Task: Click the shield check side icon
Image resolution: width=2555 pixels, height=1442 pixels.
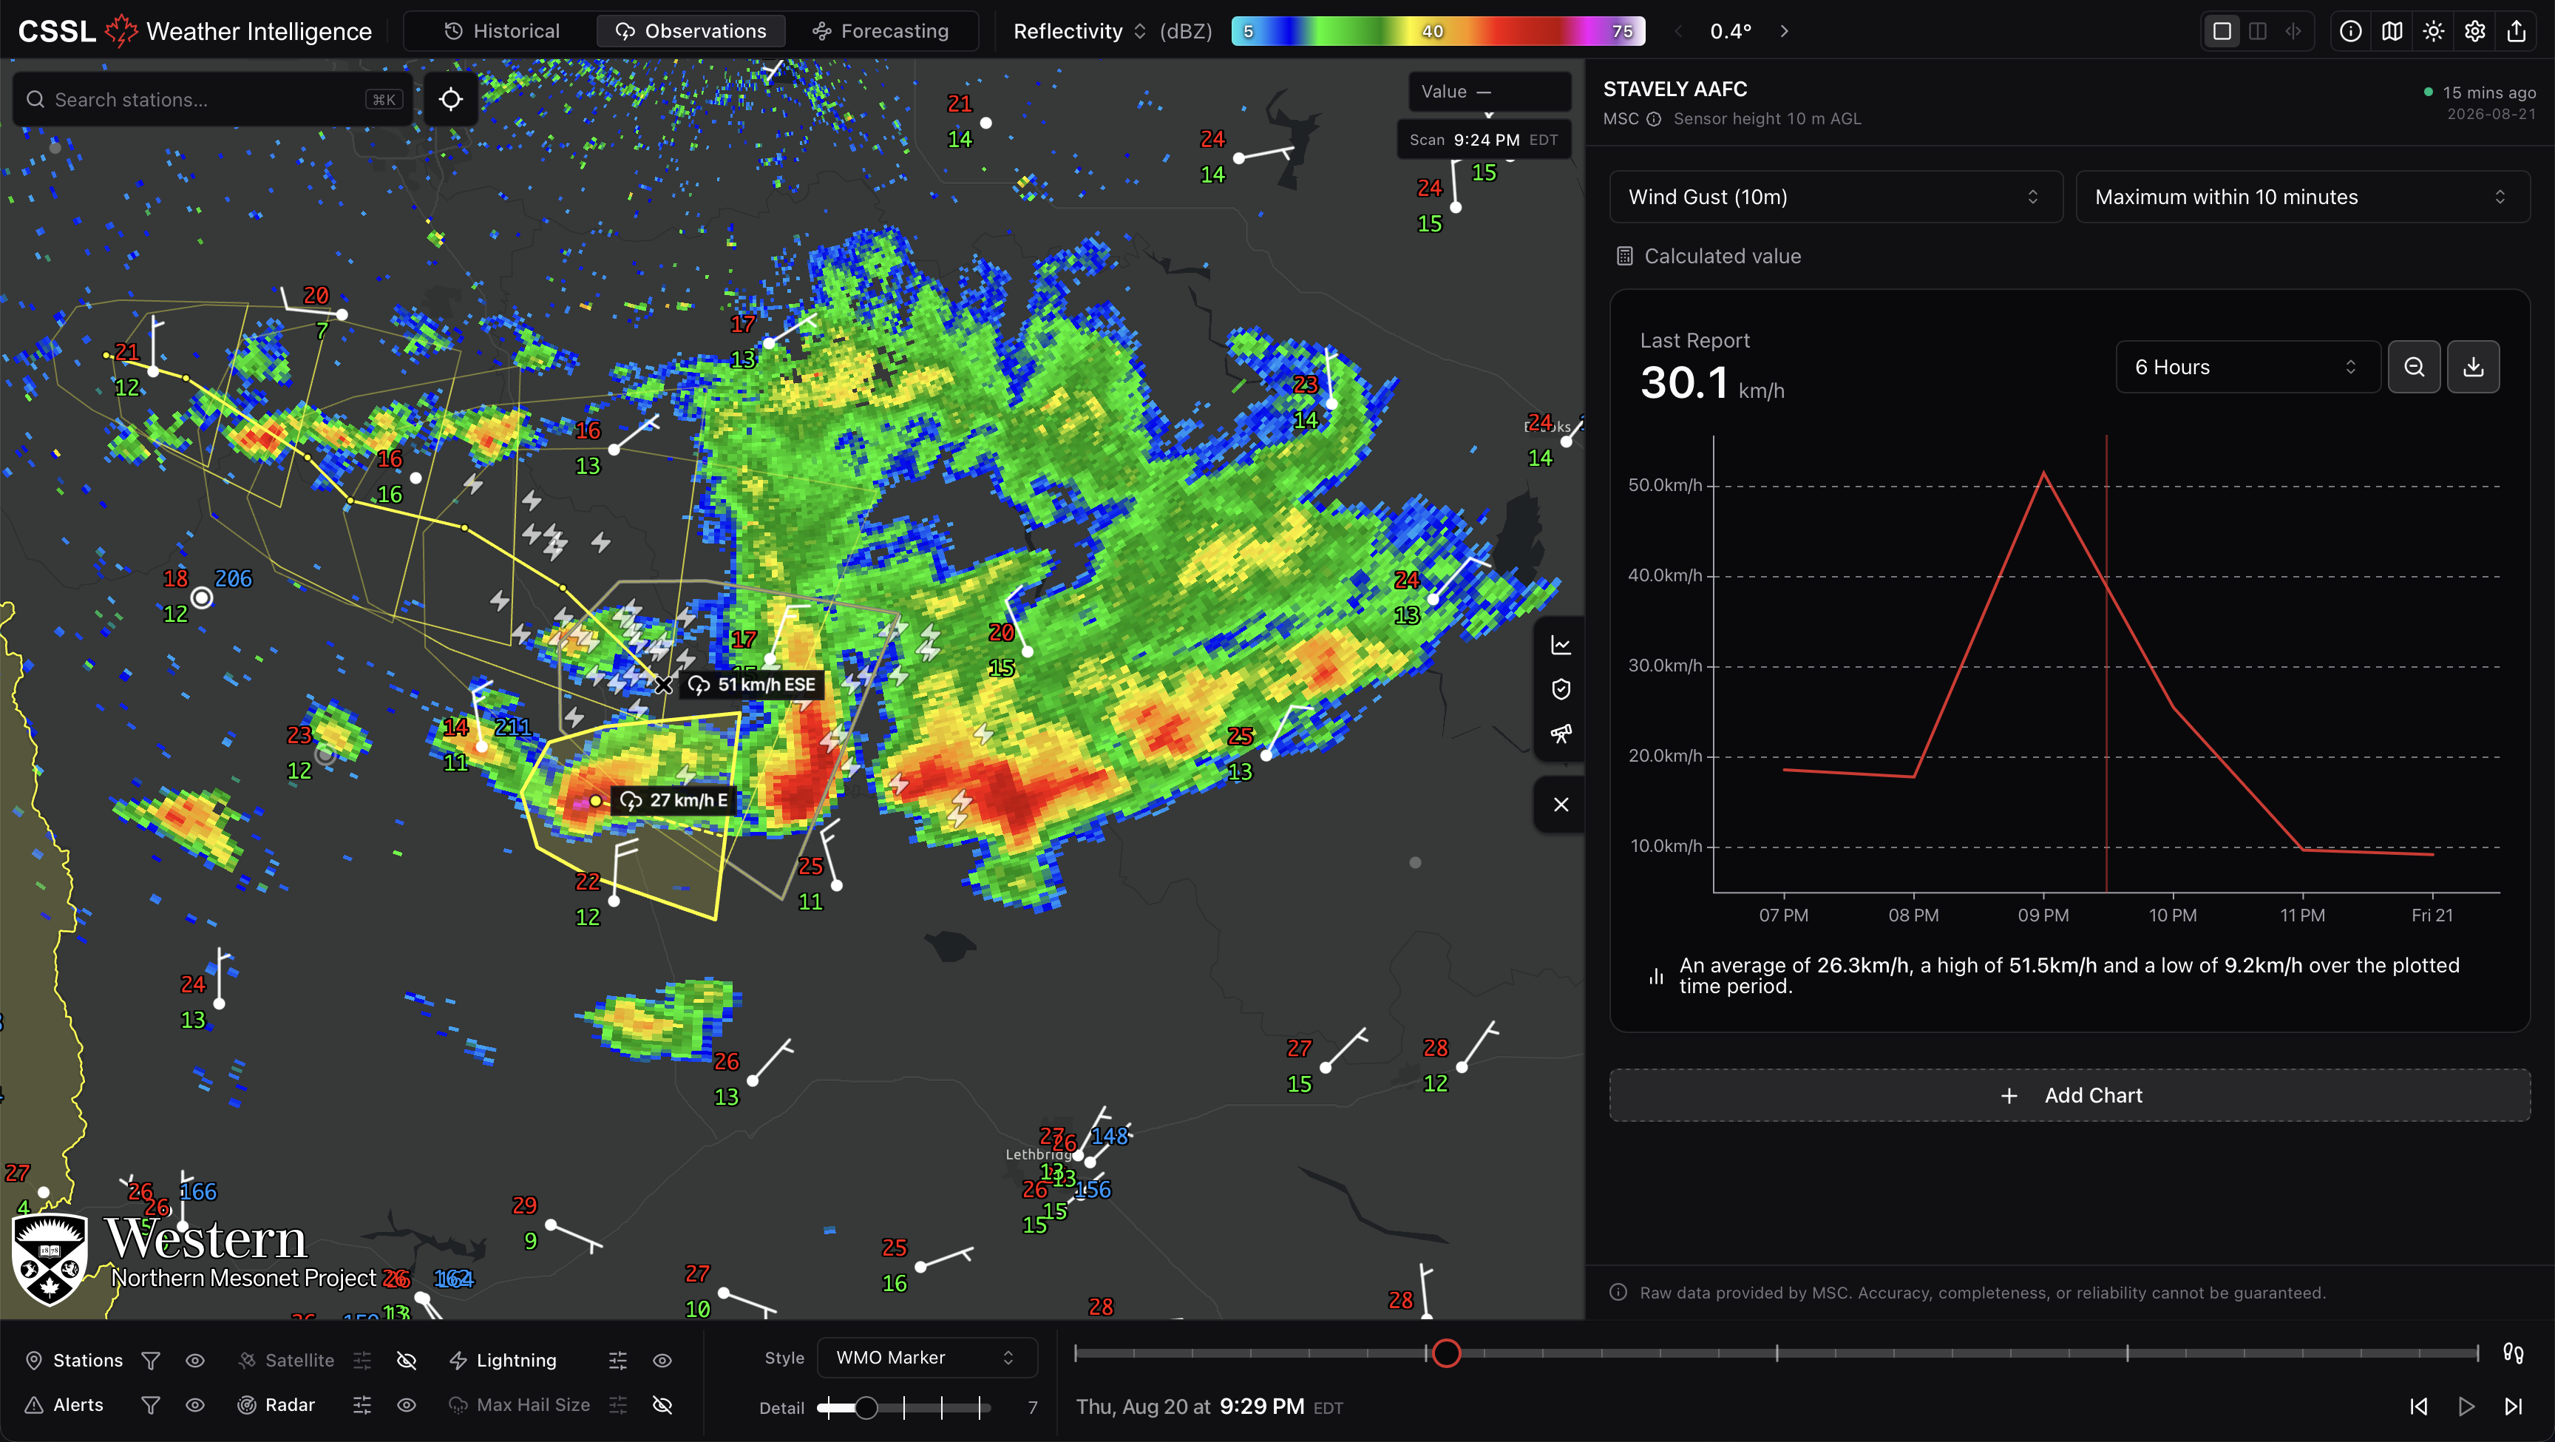Action: point(1560,688)
